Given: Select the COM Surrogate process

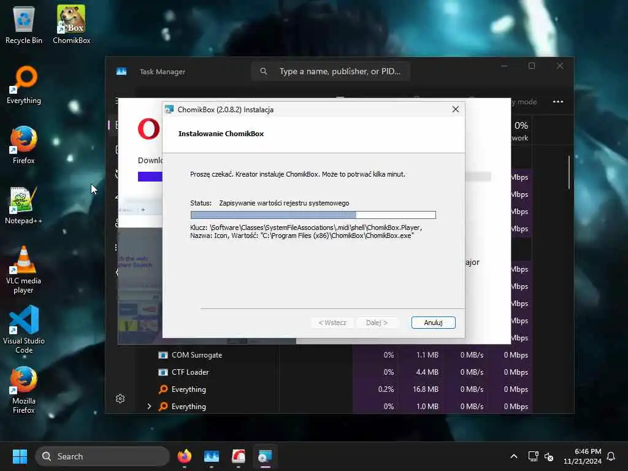Looking at the screenshot, I should (x=197, y=355).
